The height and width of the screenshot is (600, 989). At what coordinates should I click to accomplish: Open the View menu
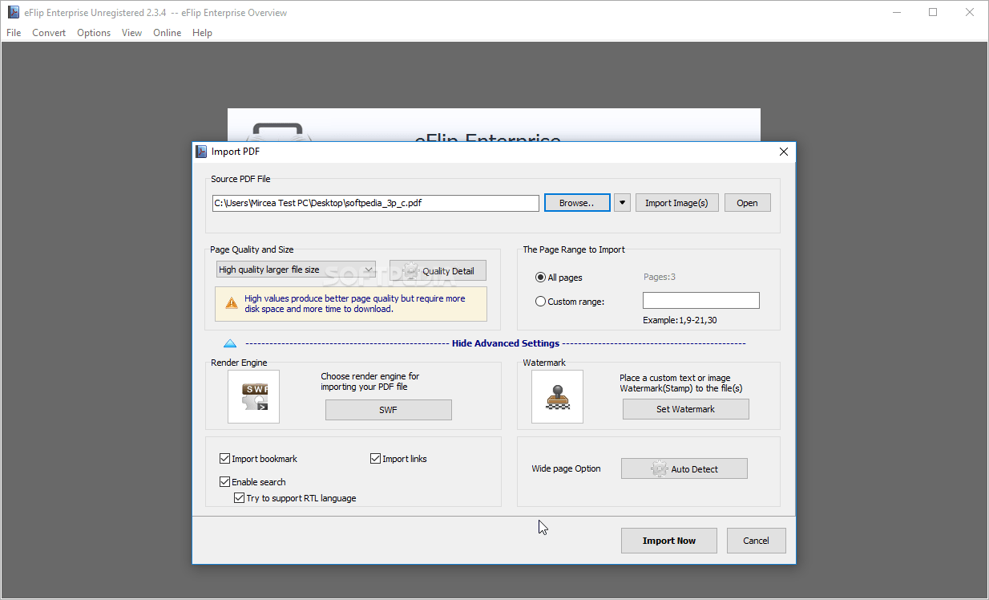[x=132, y=33]
